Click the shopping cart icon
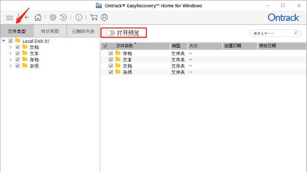The height and width of the screenshot is (172, 307). [94, 17]
